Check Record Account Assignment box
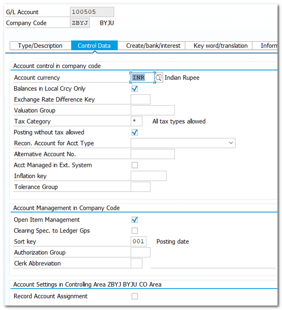 pos(135,296)
